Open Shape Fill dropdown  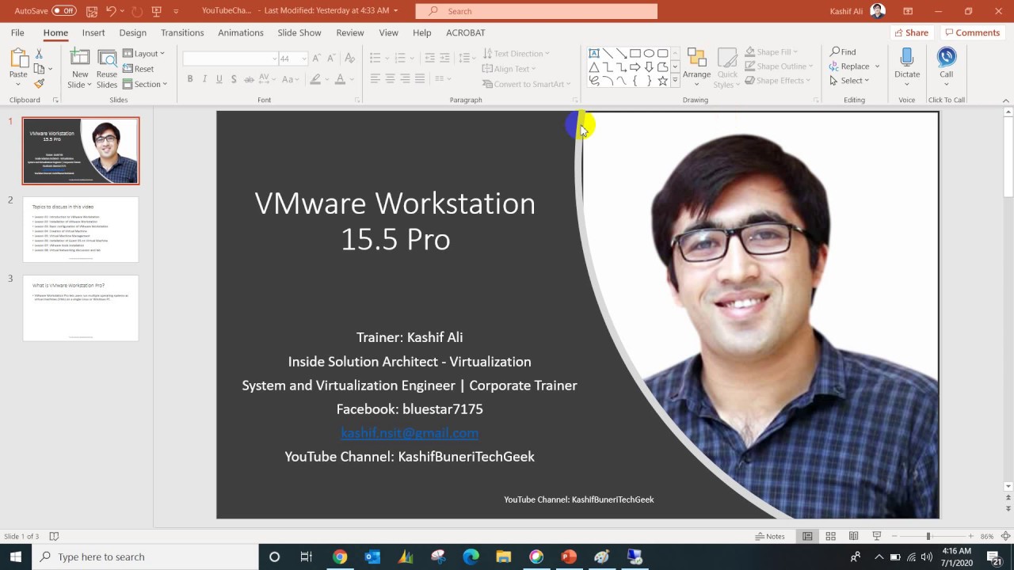pos(771,52)
